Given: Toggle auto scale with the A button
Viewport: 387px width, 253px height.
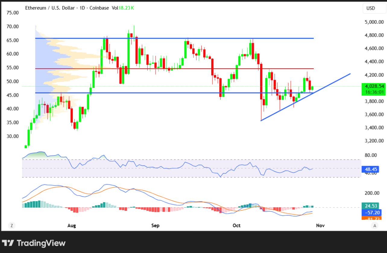Looking at the screenshot, I should pos(375,225).
